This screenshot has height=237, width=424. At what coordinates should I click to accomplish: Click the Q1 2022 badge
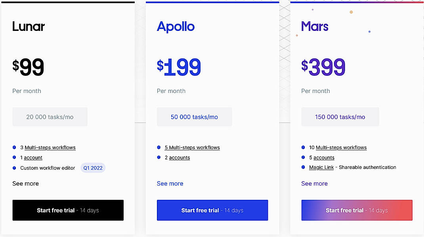point(93,168)
